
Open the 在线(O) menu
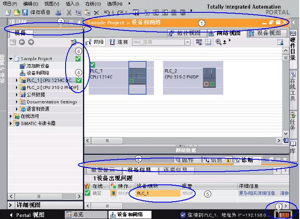click(93, 4)
